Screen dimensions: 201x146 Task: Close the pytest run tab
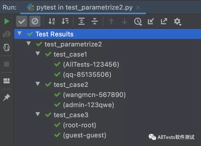pyautogui.click(x=138, y=8)
